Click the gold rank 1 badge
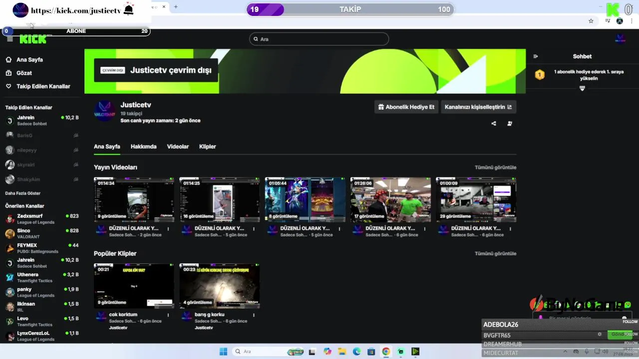Image resolution: width=639 pixels, height=359 pixels. coord(540,75)
